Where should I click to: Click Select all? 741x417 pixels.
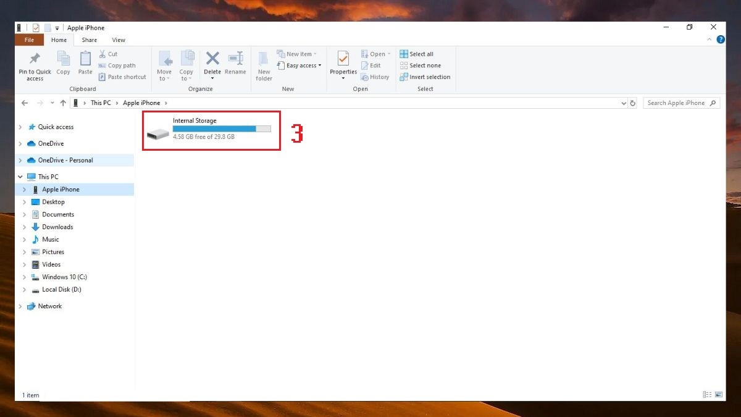point(417,54)
